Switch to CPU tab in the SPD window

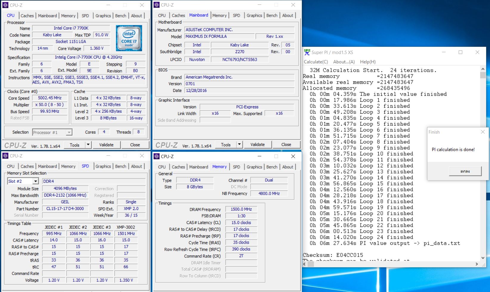pos(11,166)
